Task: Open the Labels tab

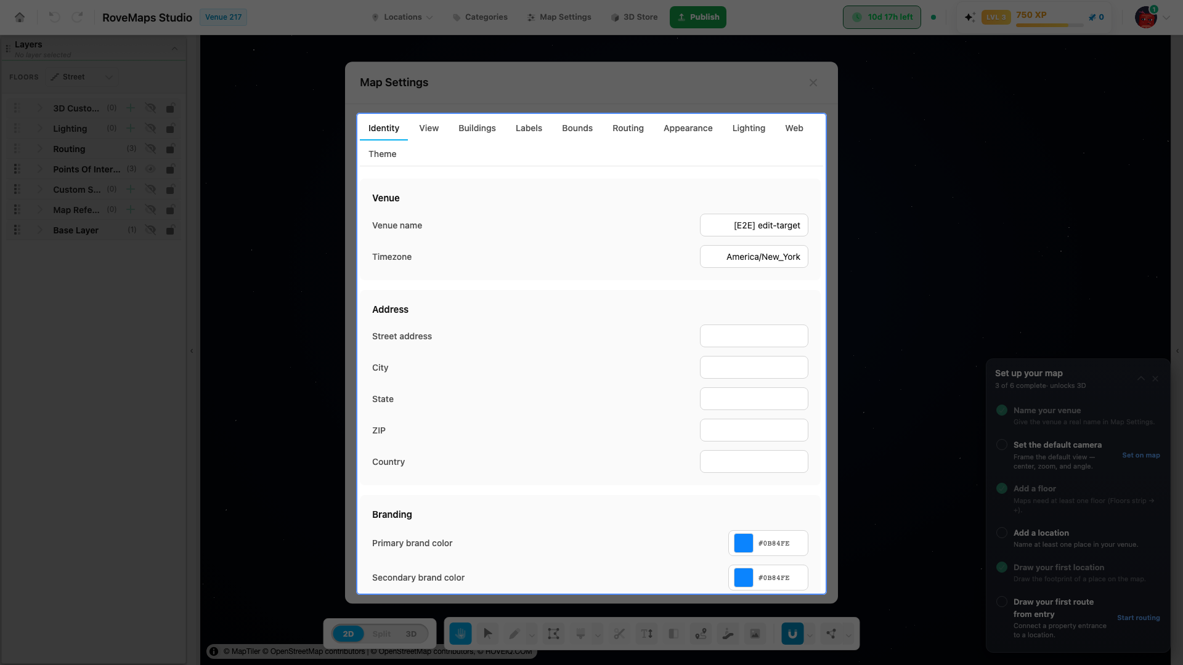Action: coord(529,128)
